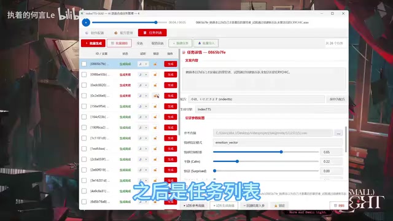
Task: Click the 锁定 button in detail panel
Action: [279, 206]
